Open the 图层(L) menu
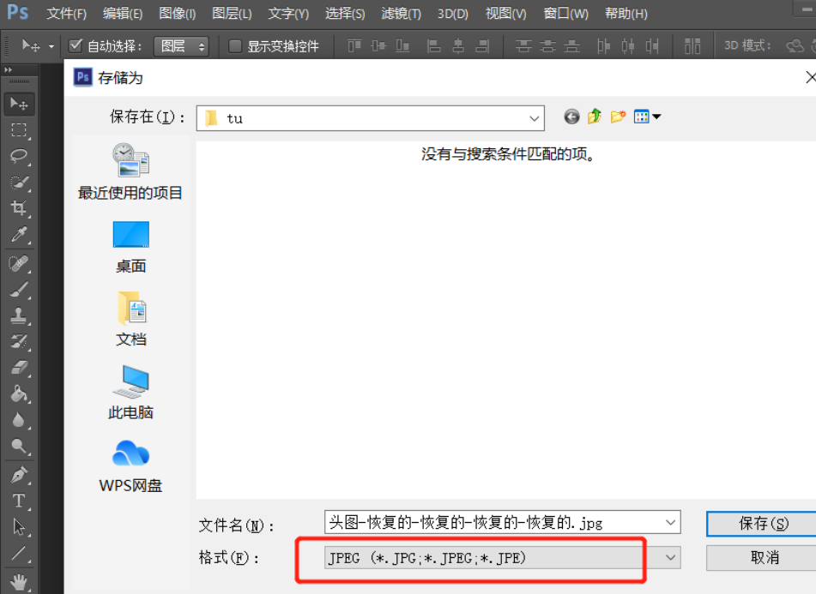816x594 pixels. pyautogui.click(x=233, y=14)
